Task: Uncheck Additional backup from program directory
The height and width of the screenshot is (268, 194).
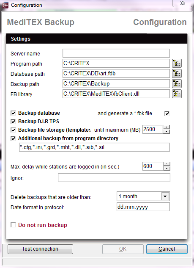Action: 13,138
